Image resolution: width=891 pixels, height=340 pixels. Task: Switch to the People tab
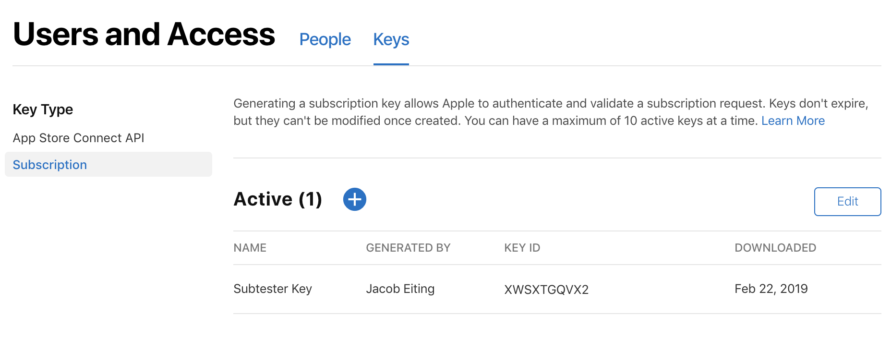click(325, 39)
